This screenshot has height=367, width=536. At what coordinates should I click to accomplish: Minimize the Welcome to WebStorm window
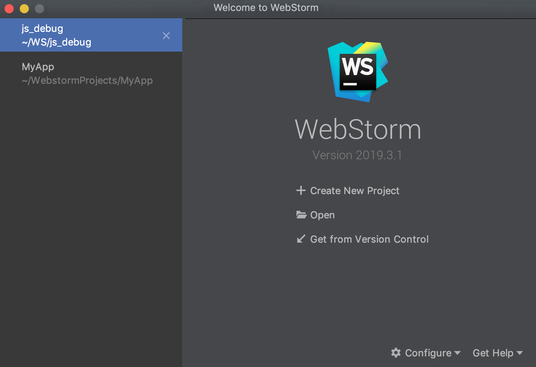point(24,8)
